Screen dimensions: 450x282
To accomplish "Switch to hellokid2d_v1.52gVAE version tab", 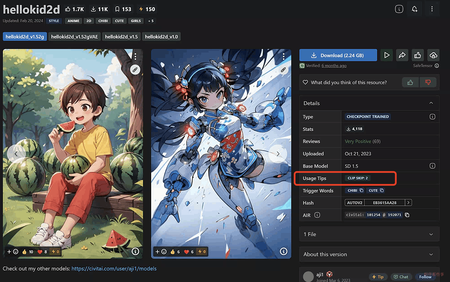I will pyautogui.click(x=74, y=37).
